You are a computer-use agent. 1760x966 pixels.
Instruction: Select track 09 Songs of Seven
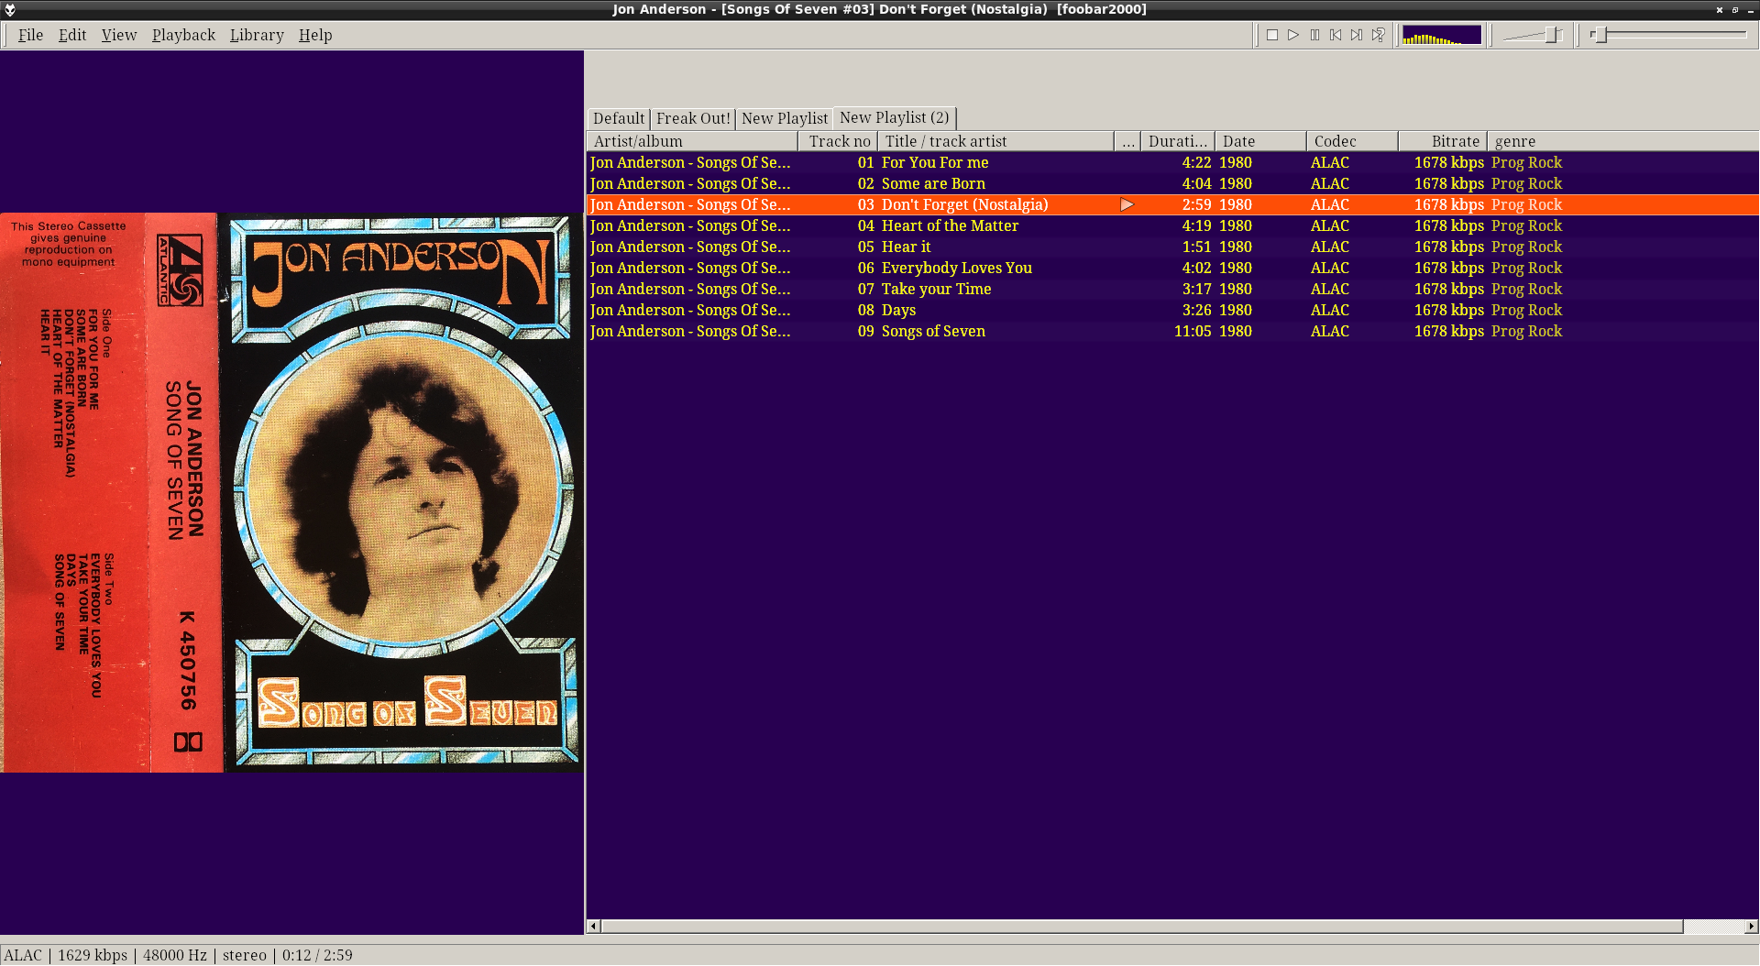pyautogui.click(x=1172, y=331)
